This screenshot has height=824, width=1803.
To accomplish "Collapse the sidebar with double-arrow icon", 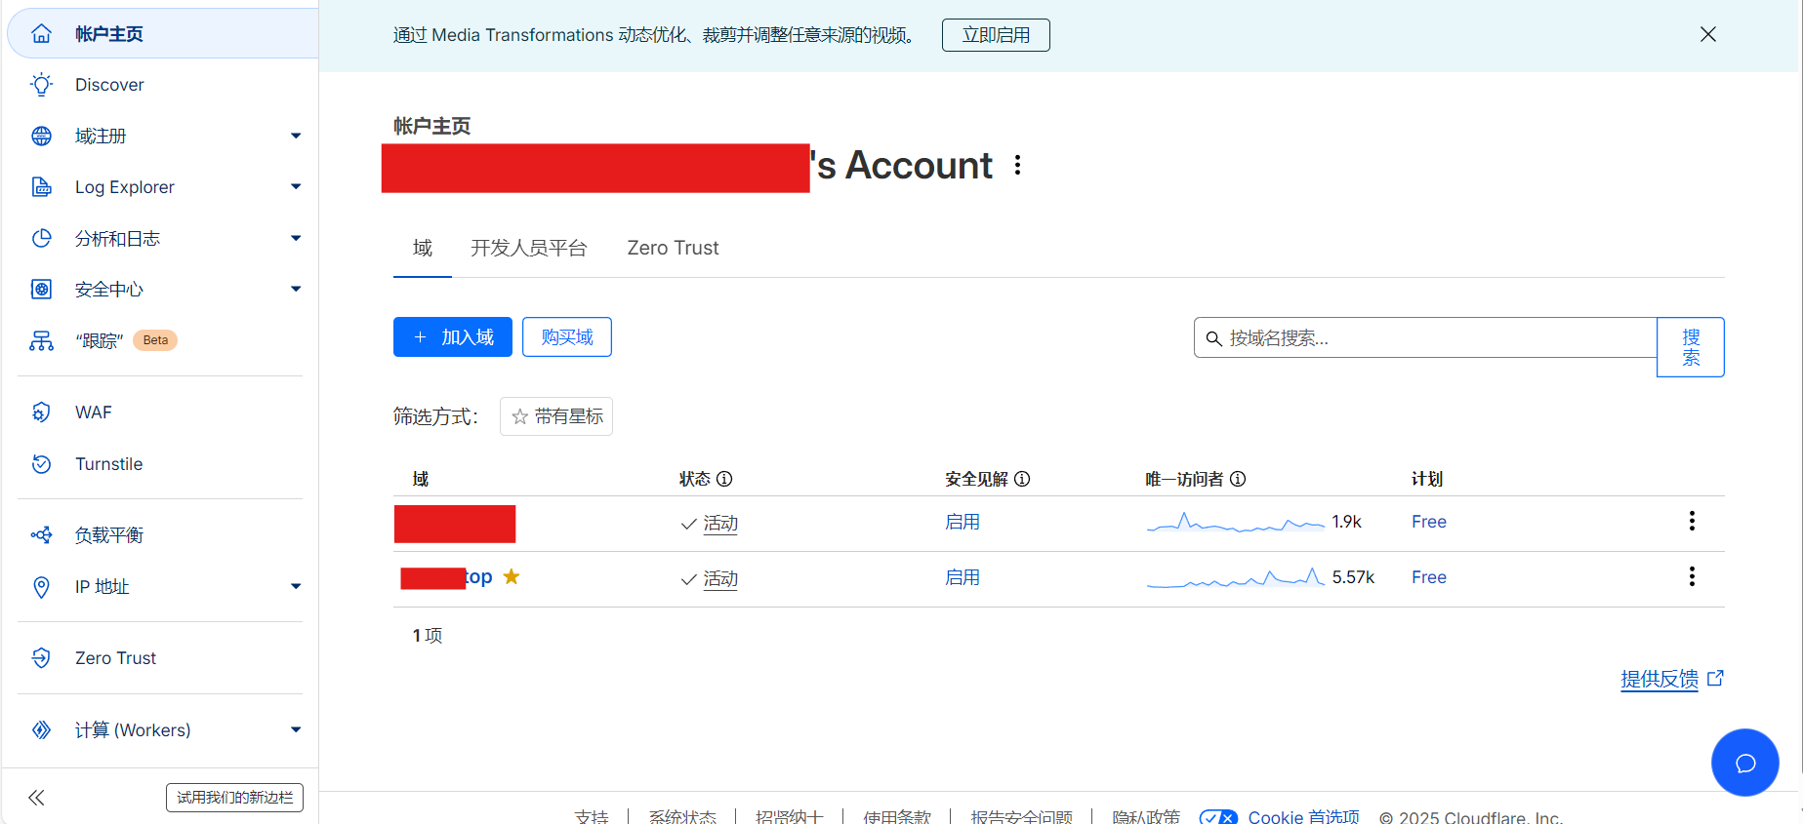I will [37, 798].
